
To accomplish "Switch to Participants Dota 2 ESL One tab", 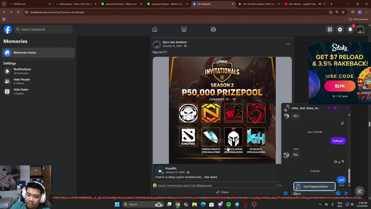I will 76,4.
